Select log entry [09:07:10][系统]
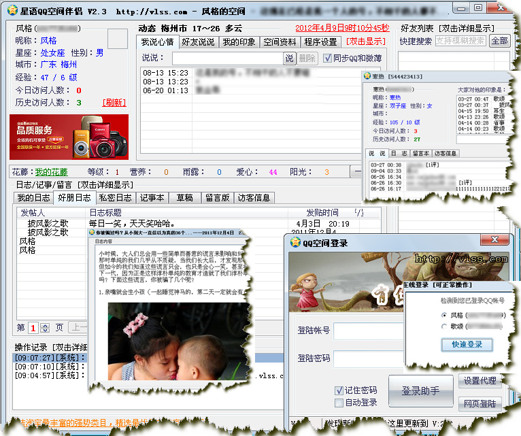The width and height of the screenshot is (521, 436). [x=50, y=367]
